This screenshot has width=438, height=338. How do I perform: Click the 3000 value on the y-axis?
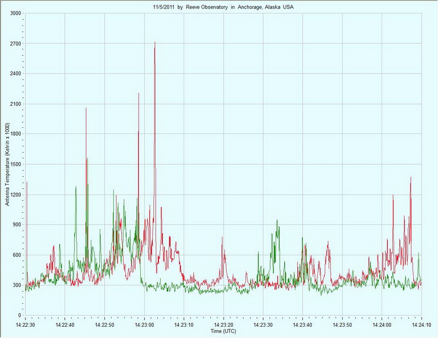coord(15,13)
